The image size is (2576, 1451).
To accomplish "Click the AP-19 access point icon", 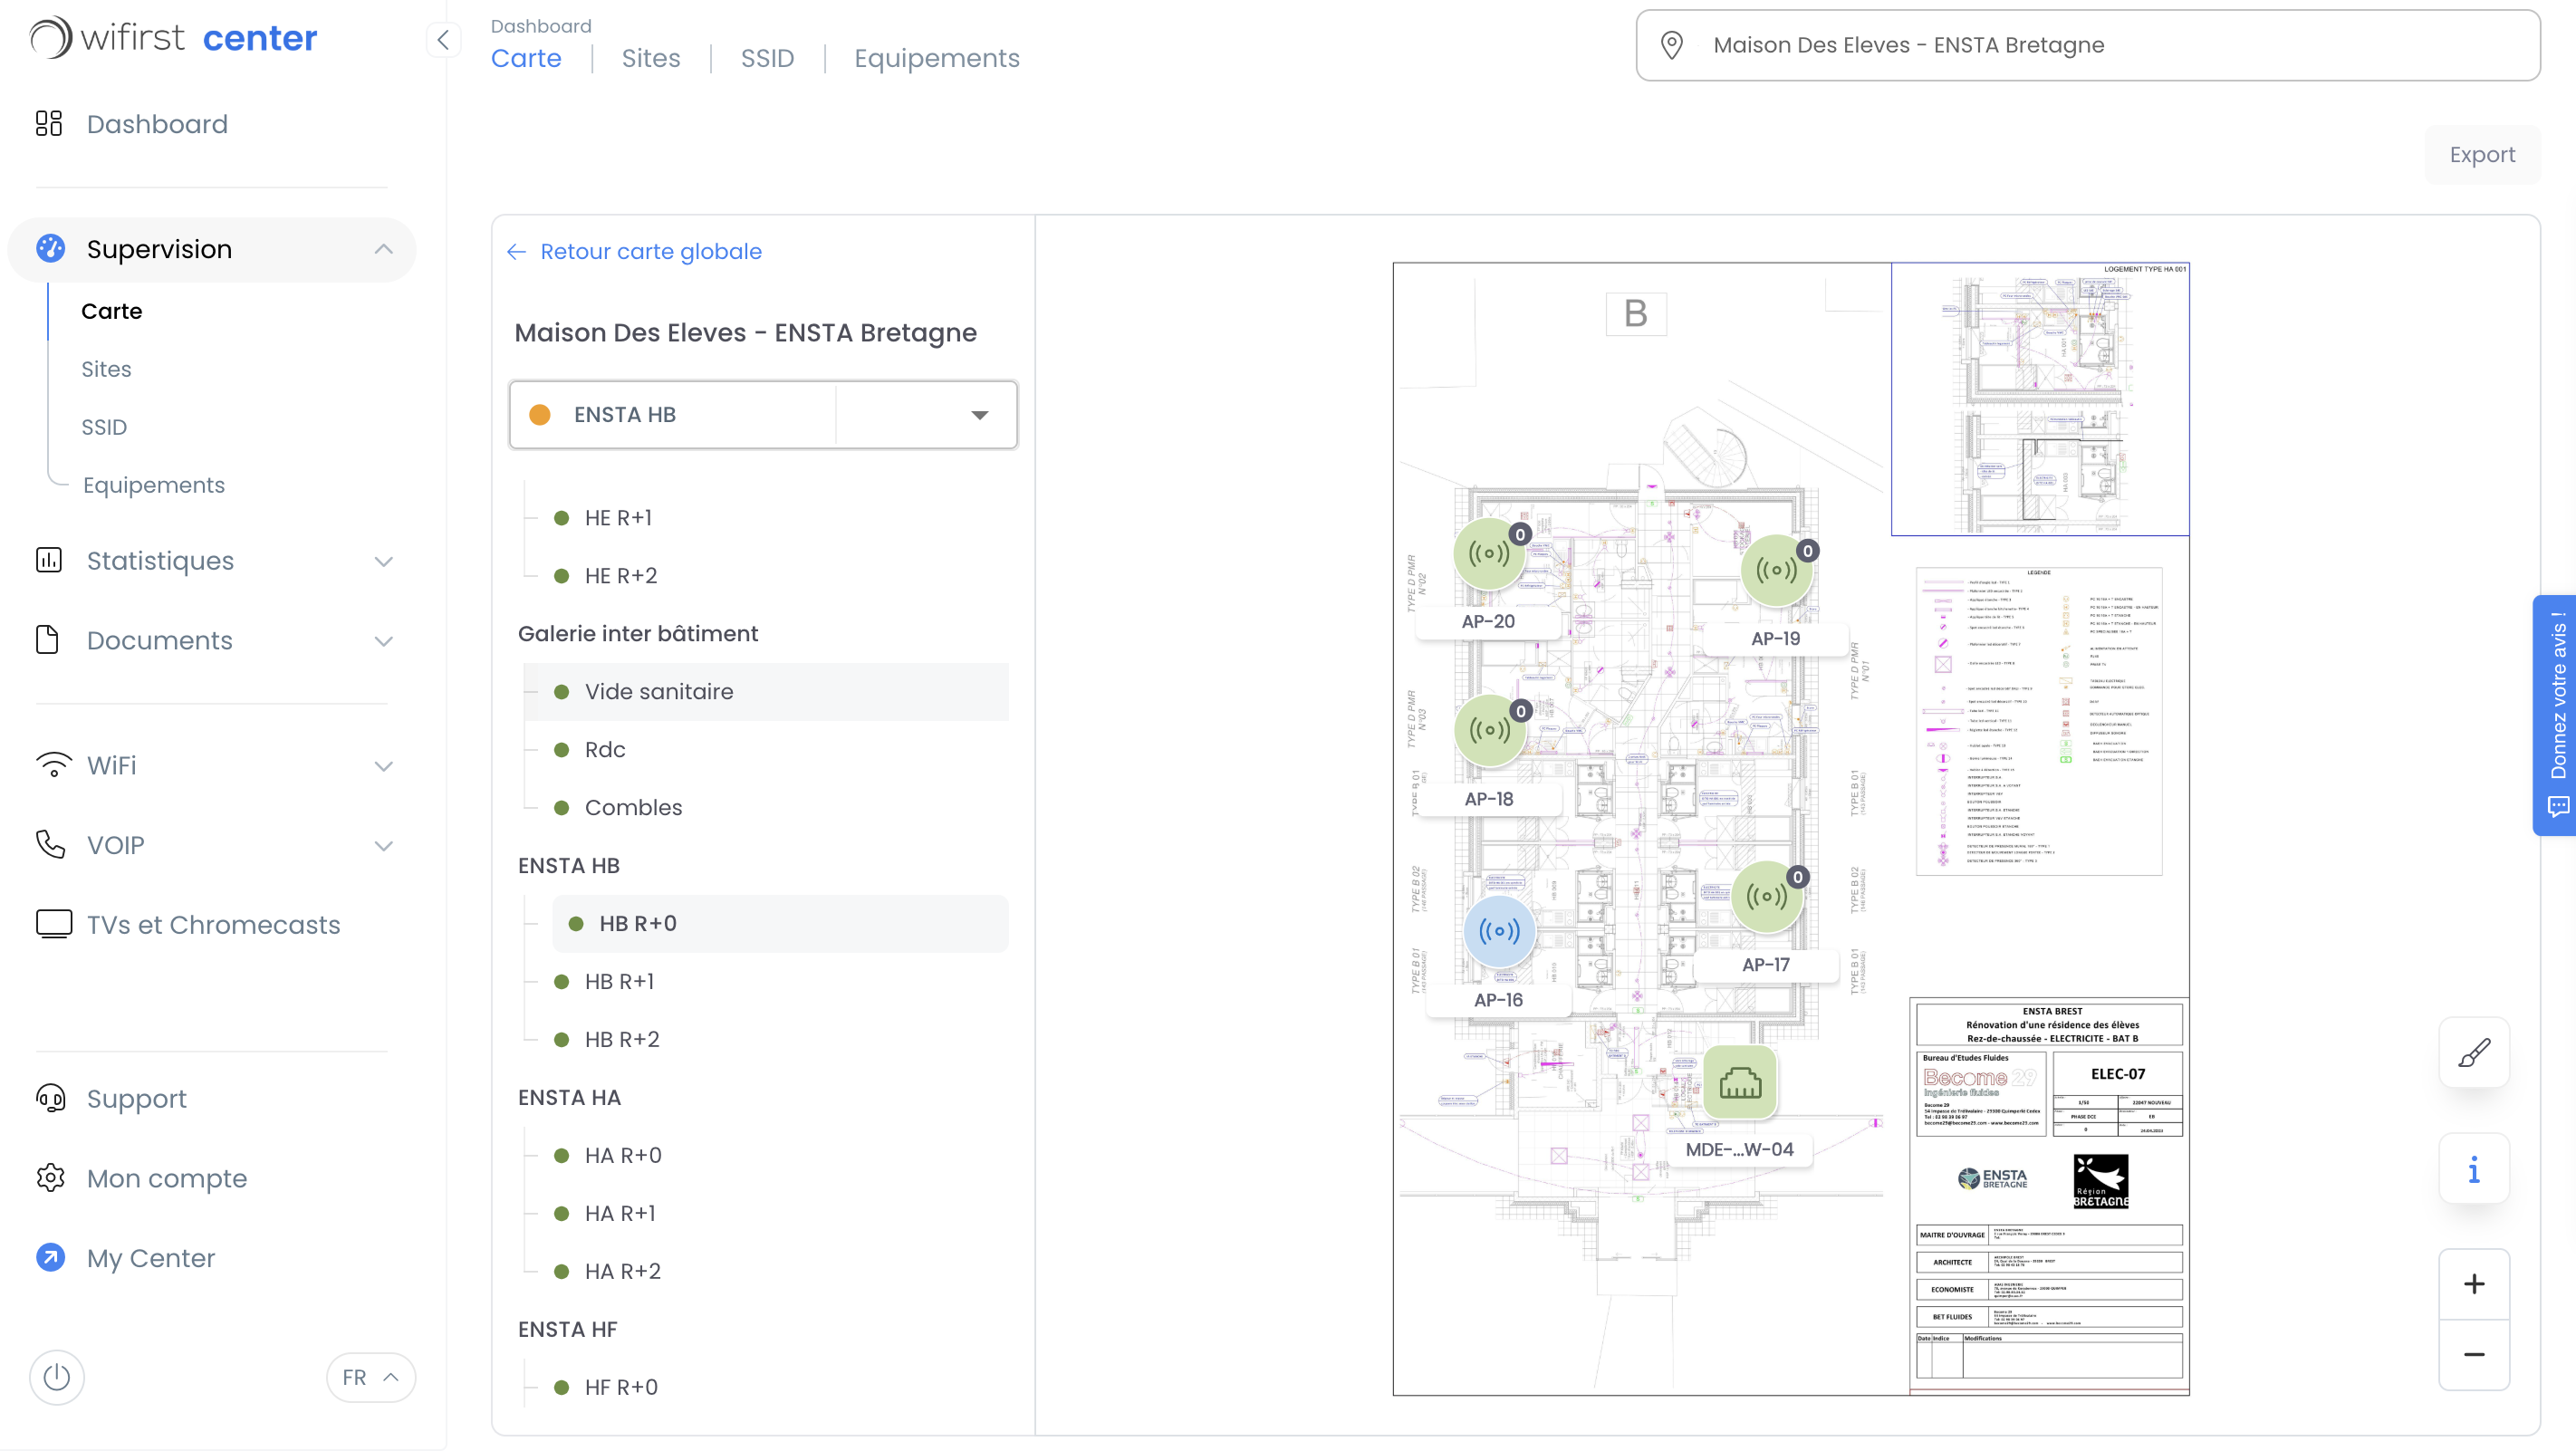I will pyautogui.click(x=1776, y=570).
